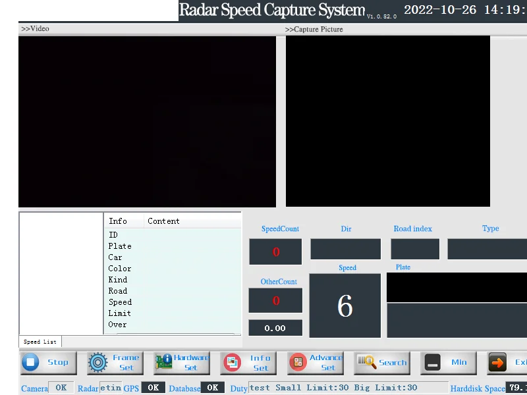
Task: Click the Frame Set gear icon
Action: click(97, 363)
